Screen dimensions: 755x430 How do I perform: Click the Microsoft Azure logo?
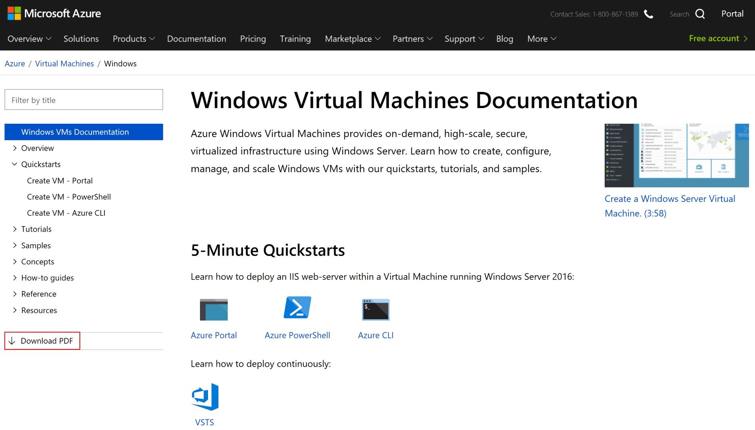(54, 13)
